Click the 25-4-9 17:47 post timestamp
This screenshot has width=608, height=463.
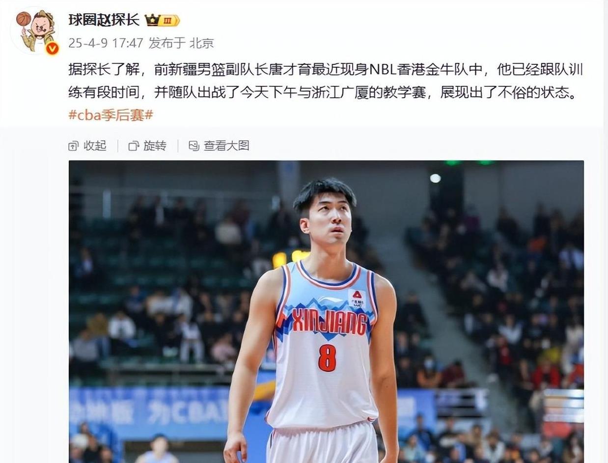coord(106,43)
